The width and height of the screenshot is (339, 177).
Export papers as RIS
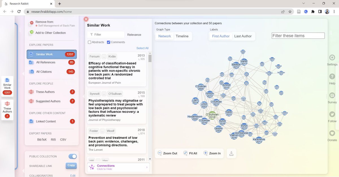tap(53, 139)
